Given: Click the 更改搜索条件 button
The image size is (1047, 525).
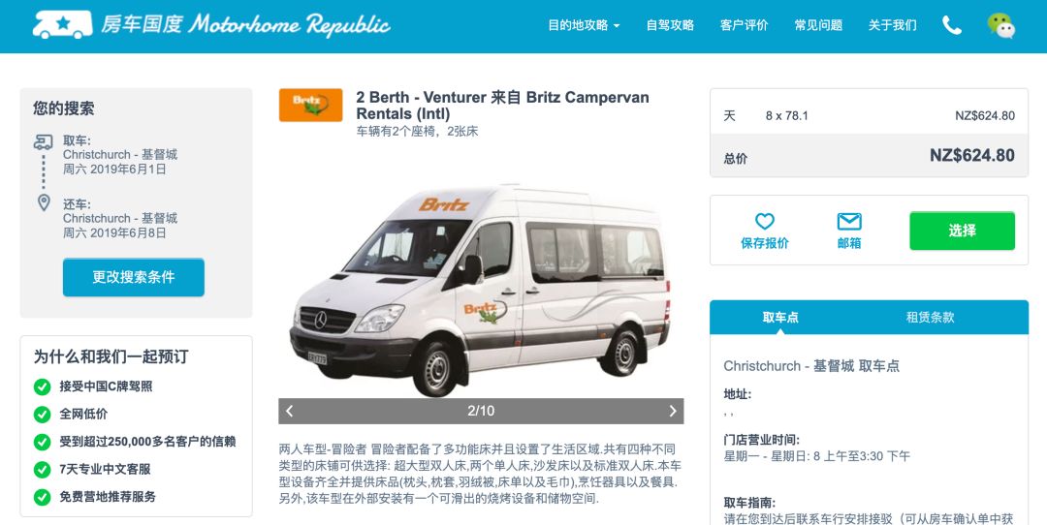Looking at the screenshot, I should coord(134,277).
